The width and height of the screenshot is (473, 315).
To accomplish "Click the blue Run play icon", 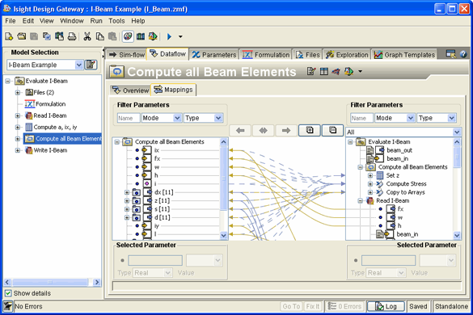I will coord(169,36).
